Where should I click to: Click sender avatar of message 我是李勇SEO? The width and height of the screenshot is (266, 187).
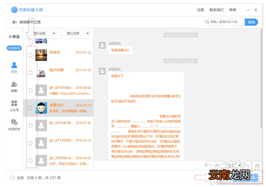102,45
